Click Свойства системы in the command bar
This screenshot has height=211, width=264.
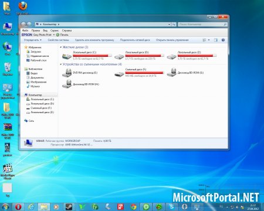[58, 40]
